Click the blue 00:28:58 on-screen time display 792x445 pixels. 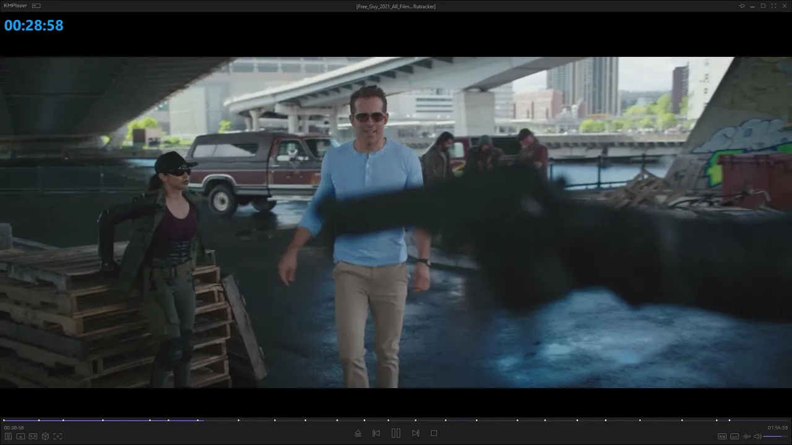coord(34,25)
